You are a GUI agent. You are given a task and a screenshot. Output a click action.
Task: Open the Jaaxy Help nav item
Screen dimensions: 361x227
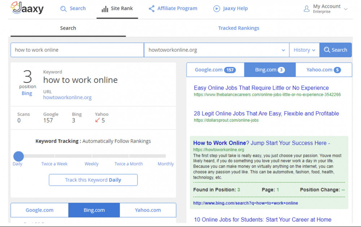(x=230, y=9)
